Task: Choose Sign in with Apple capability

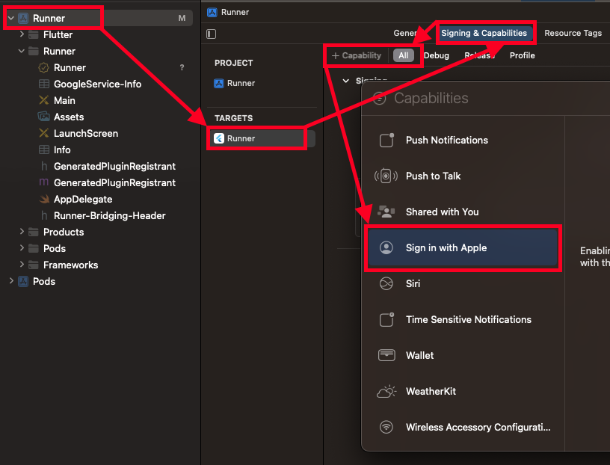Action: click(x=463, y=248)
